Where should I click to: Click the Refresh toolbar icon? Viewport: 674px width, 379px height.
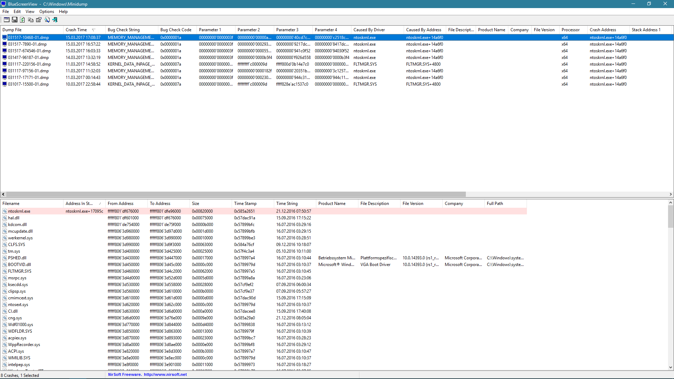[x=22, y=20]
